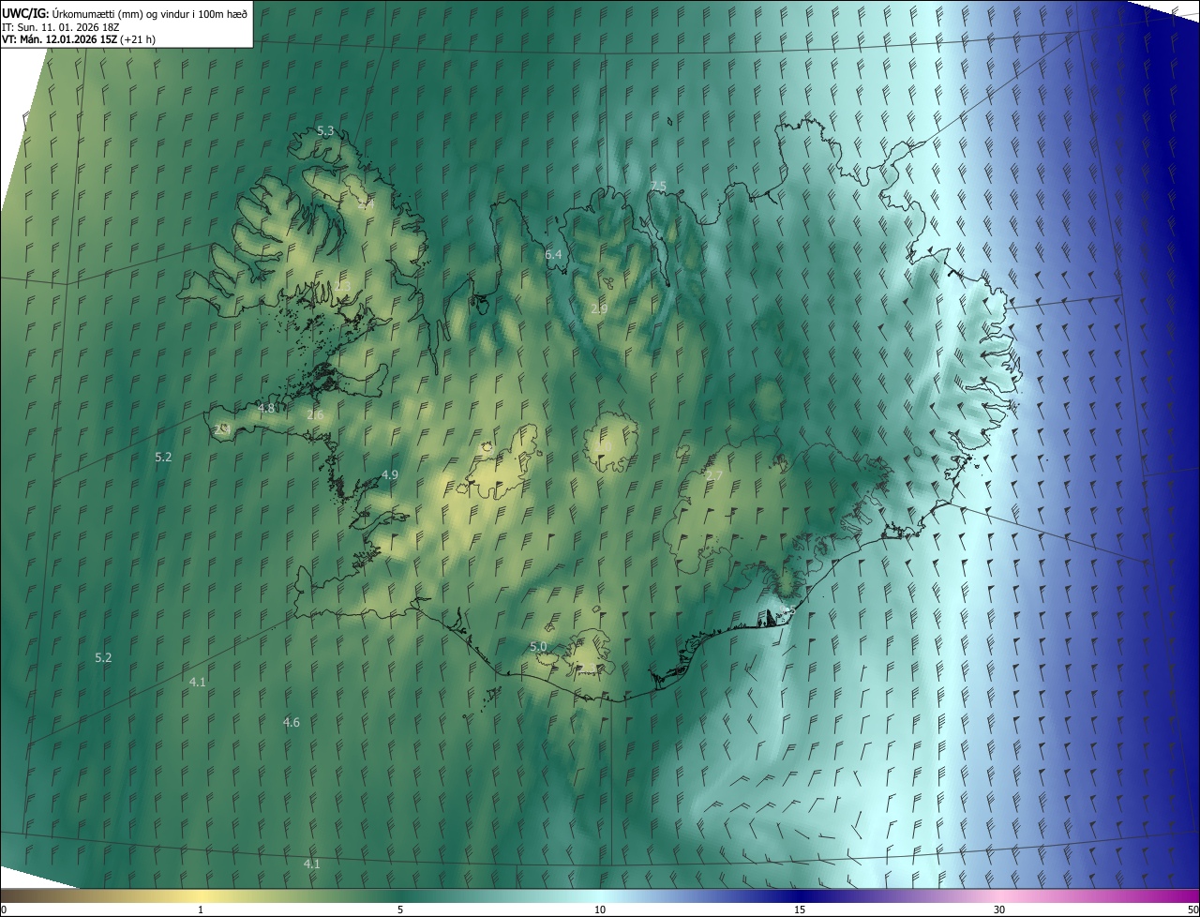Click the 'UWC/IG: Úrkomumætti (mm)' title line
The height and width of the screenshot is (917, 1200).
[125, 13]
